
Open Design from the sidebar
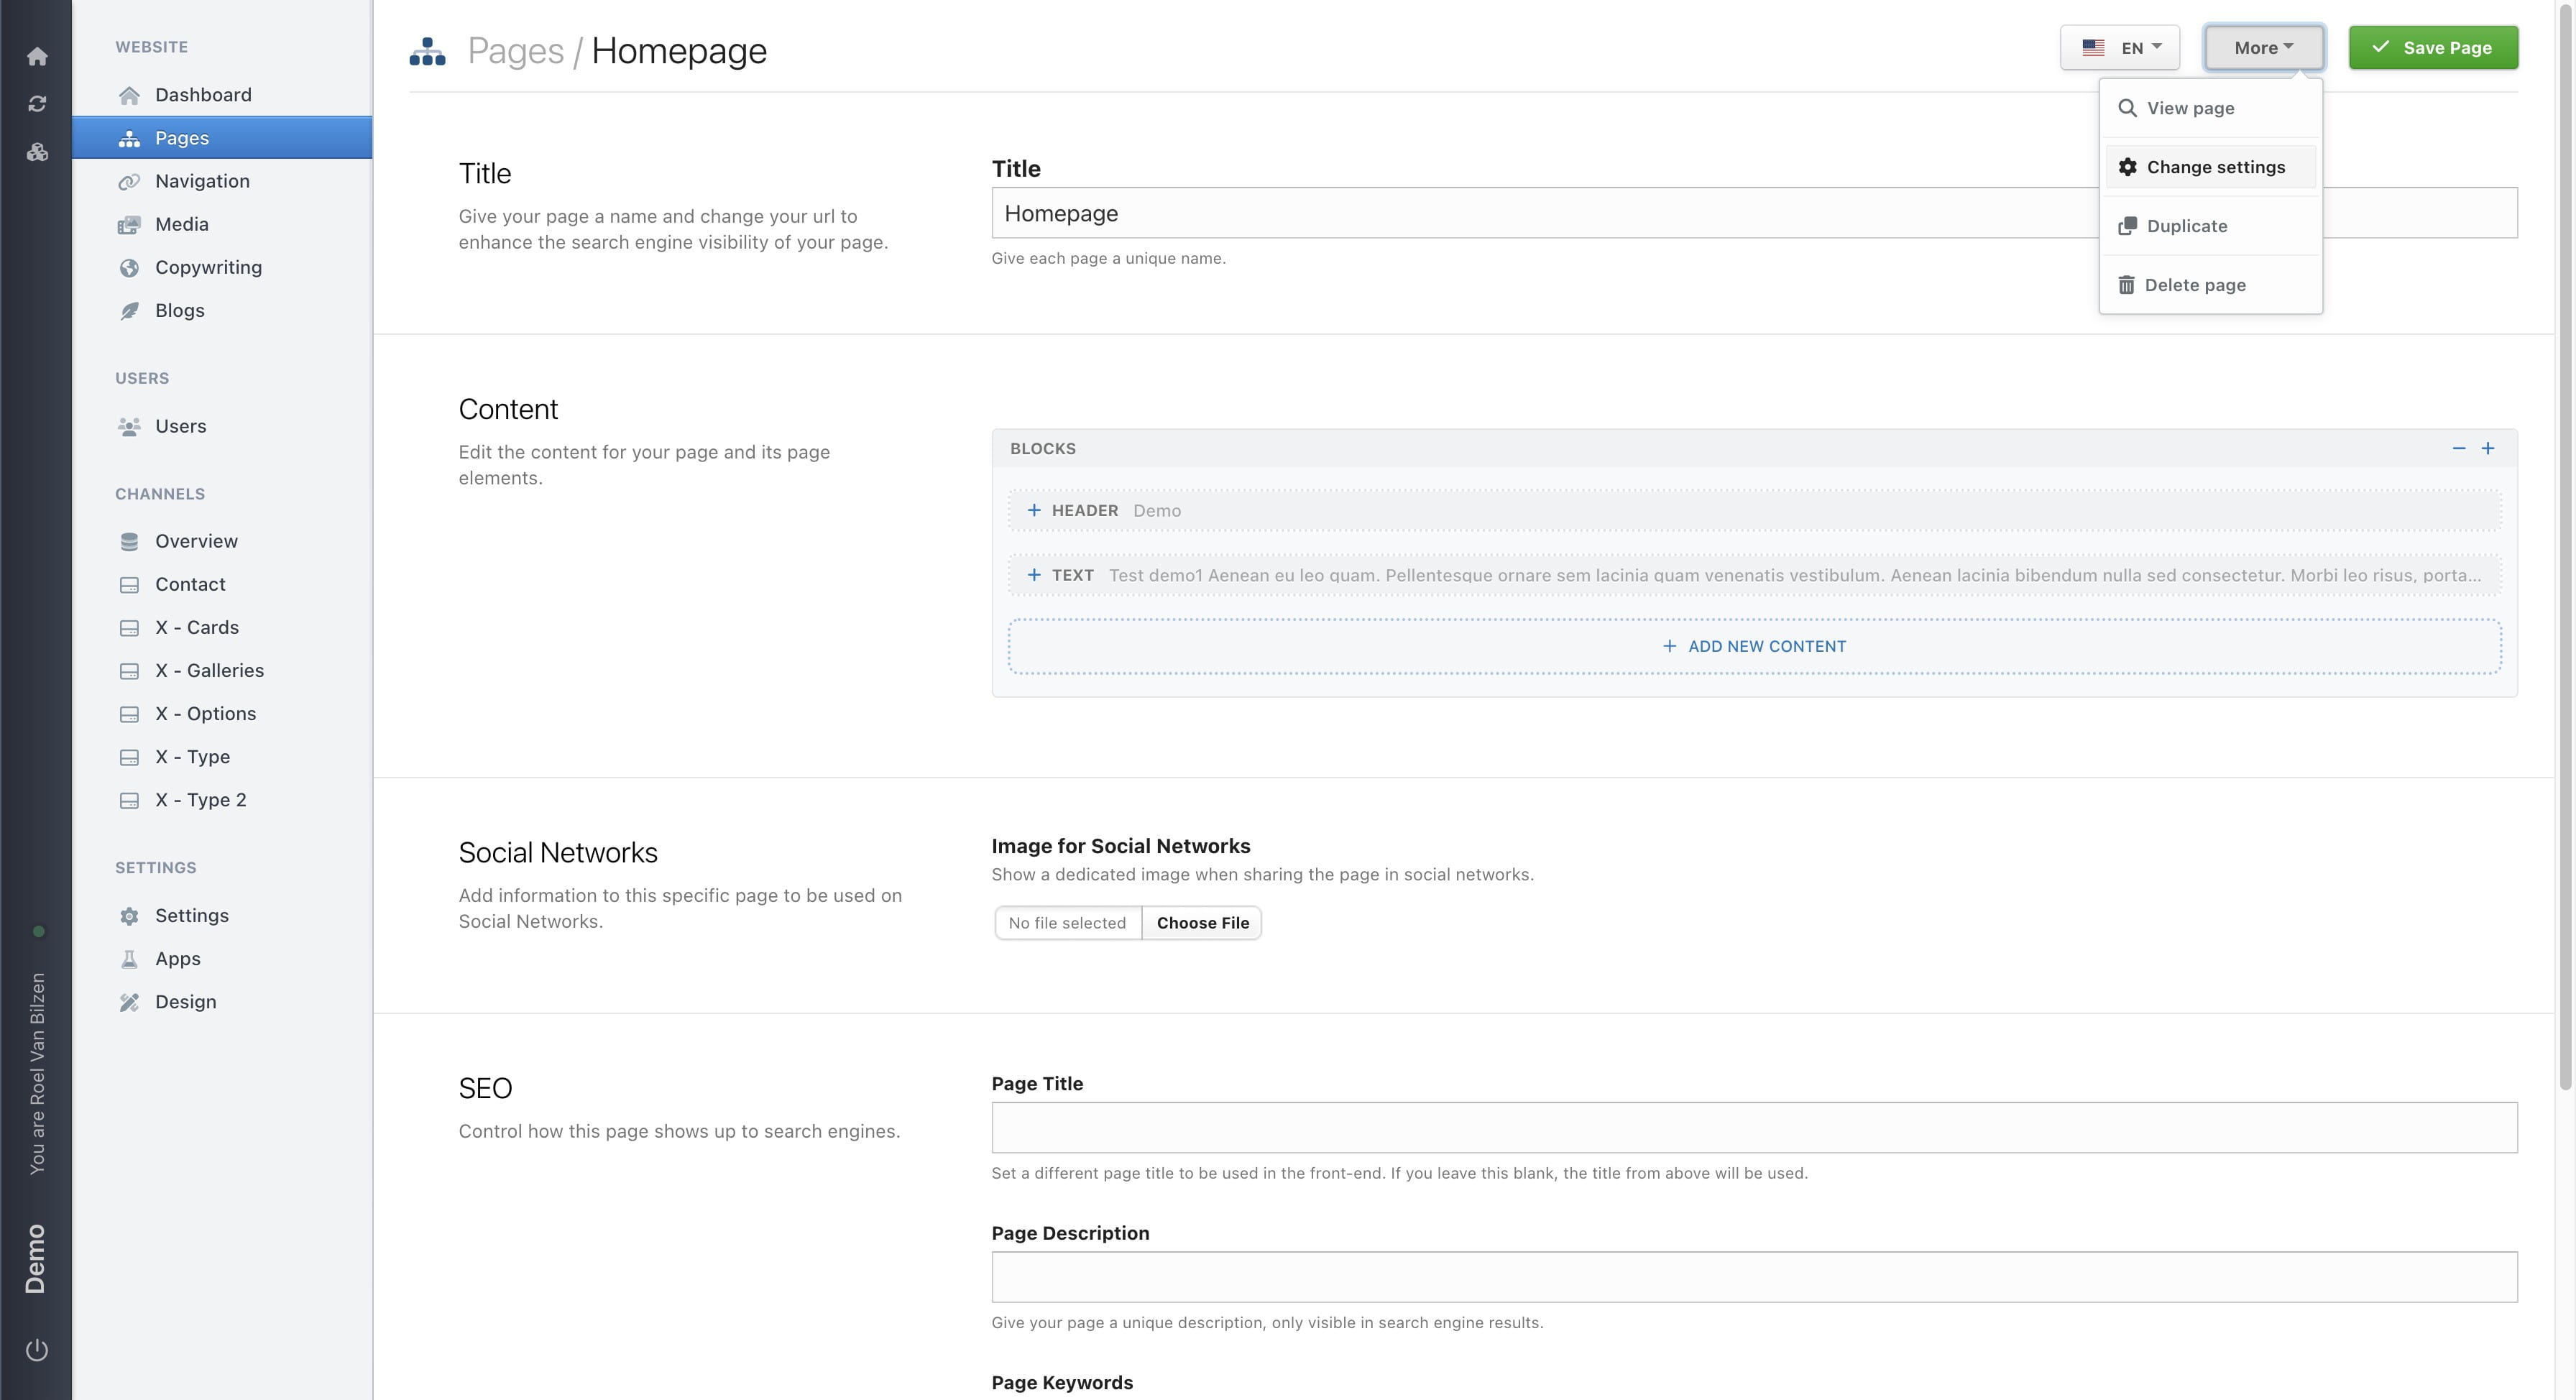click(185, 1002)
